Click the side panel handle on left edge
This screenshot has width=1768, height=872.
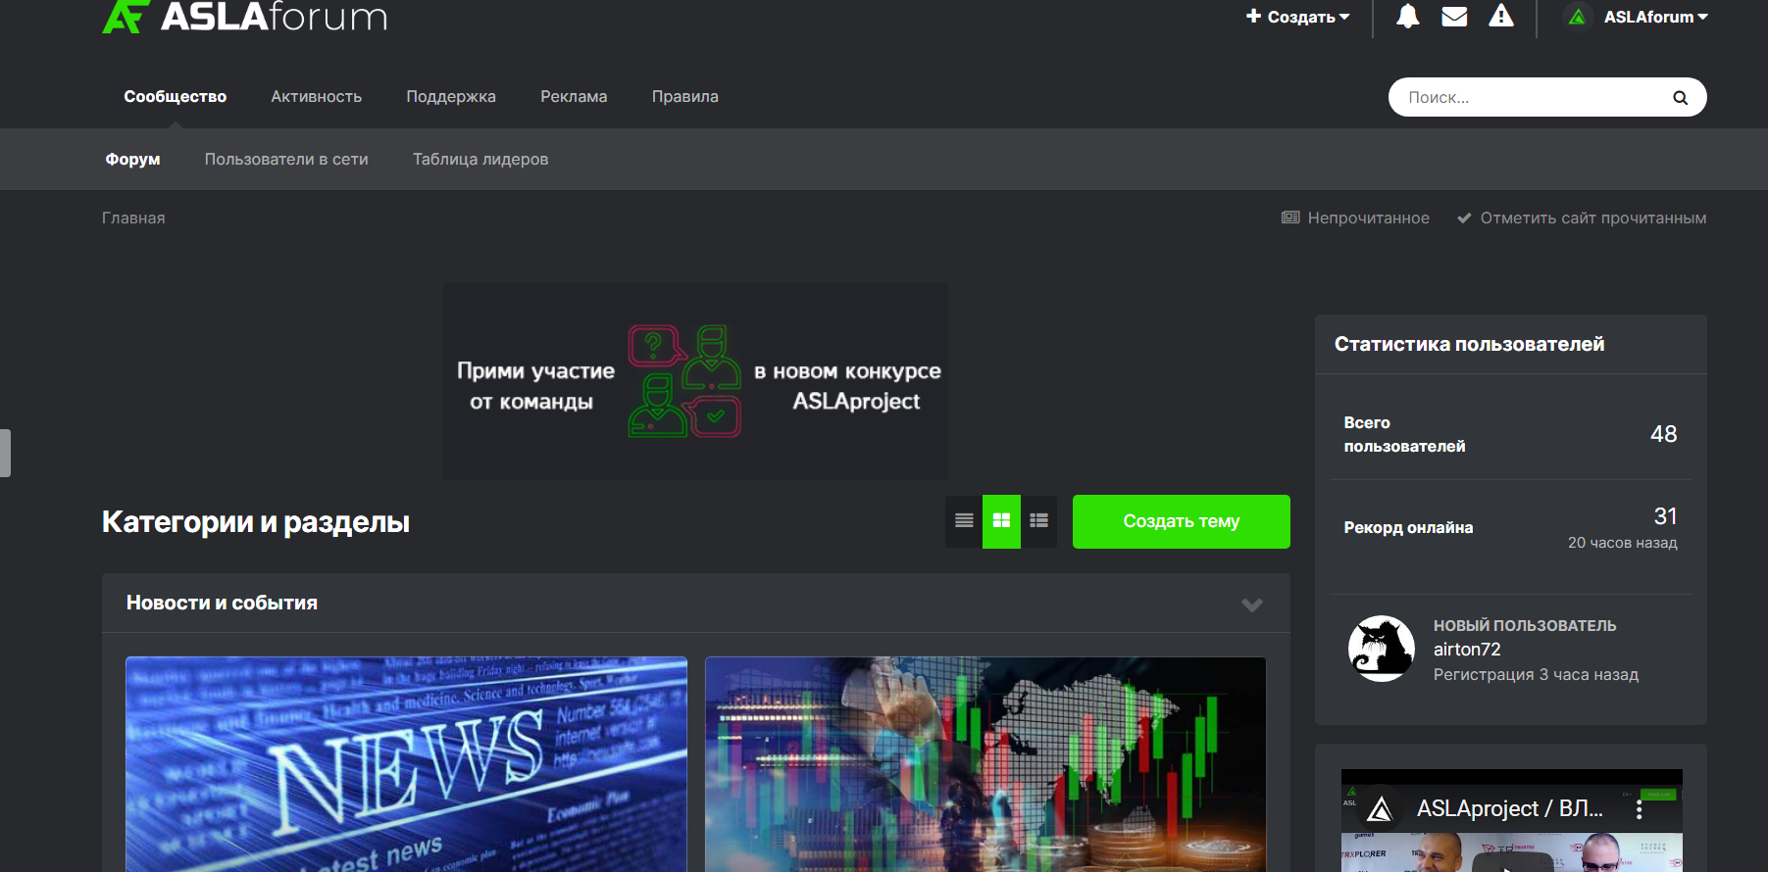coord(5,453)
